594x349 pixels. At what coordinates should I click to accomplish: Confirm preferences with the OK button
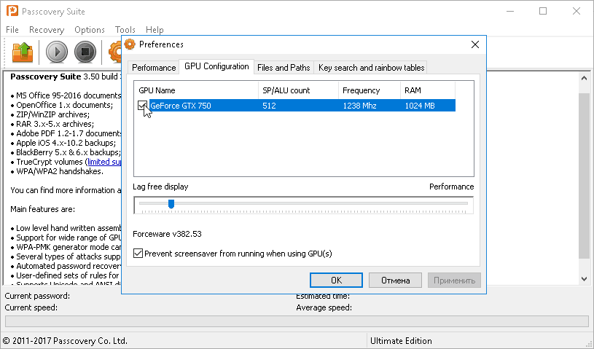[336, 280]
